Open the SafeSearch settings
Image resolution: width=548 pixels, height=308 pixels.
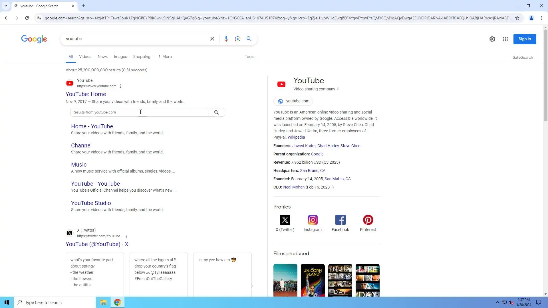522,57
